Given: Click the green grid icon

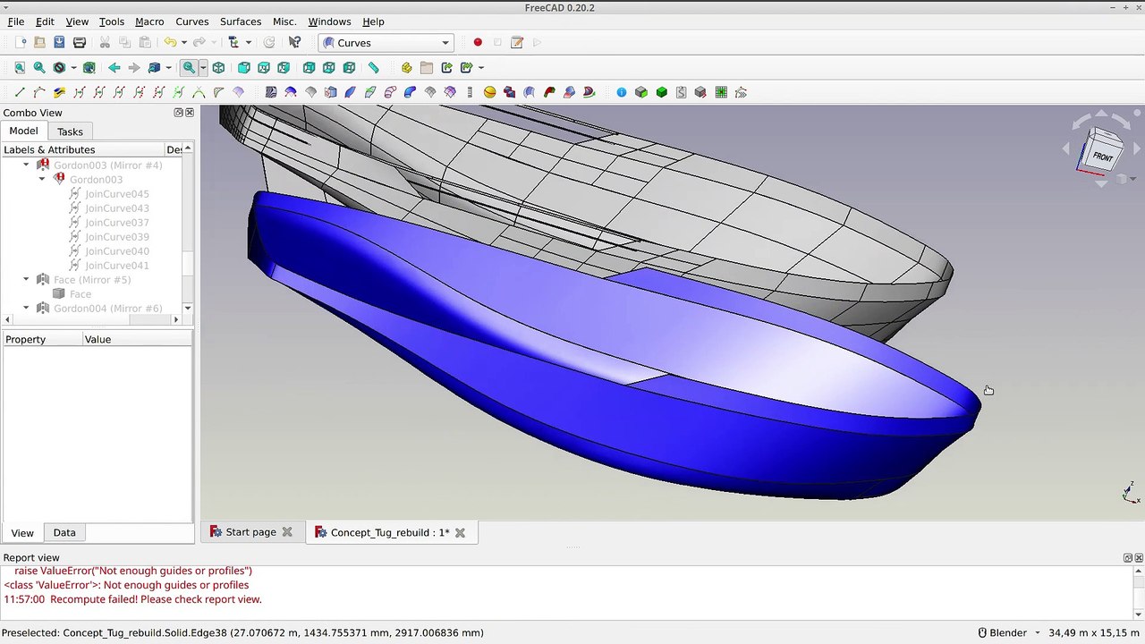Looking at the screenshot, I should click(x=721, y=92).
